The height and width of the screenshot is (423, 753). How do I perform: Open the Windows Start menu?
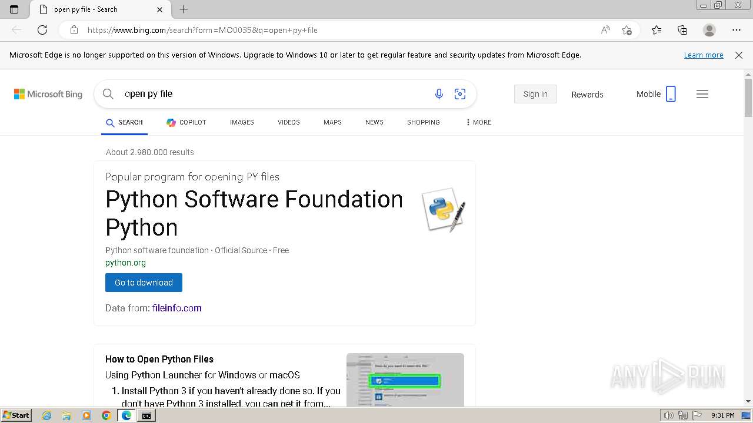tap(16, 415)
